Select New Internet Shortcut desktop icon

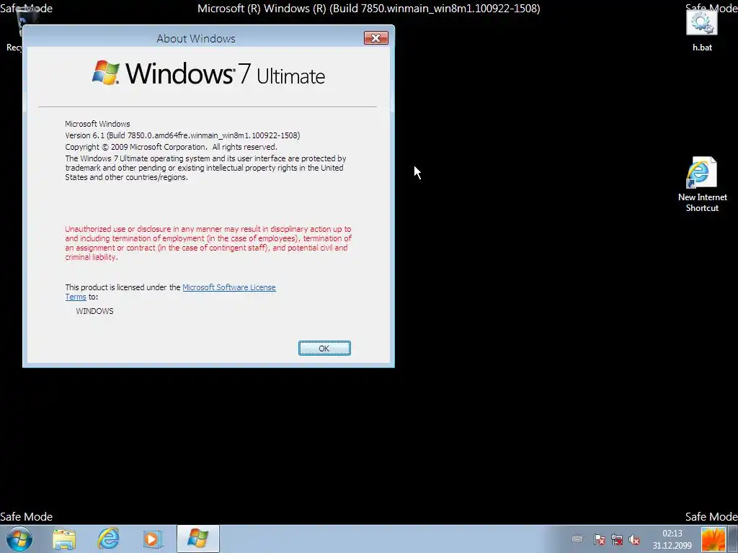(702, 184)
